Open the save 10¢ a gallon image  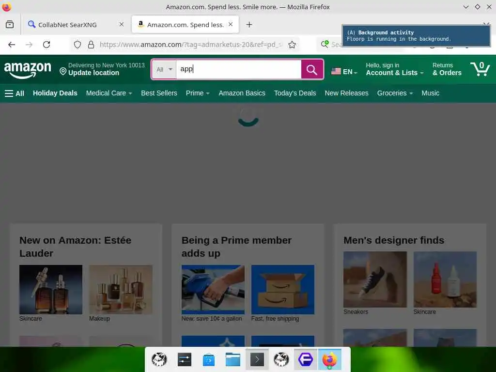tap(213, 290)
